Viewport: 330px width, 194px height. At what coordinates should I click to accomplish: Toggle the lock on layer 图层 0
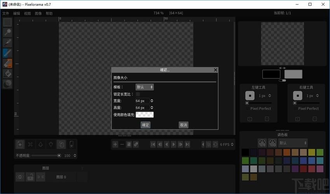[30, 177]
